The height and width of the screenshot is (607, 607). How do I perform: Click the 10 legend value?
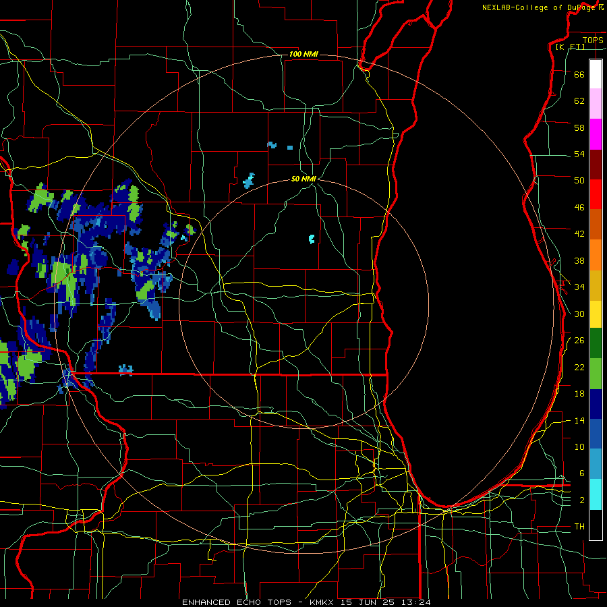tap(579, 446)
